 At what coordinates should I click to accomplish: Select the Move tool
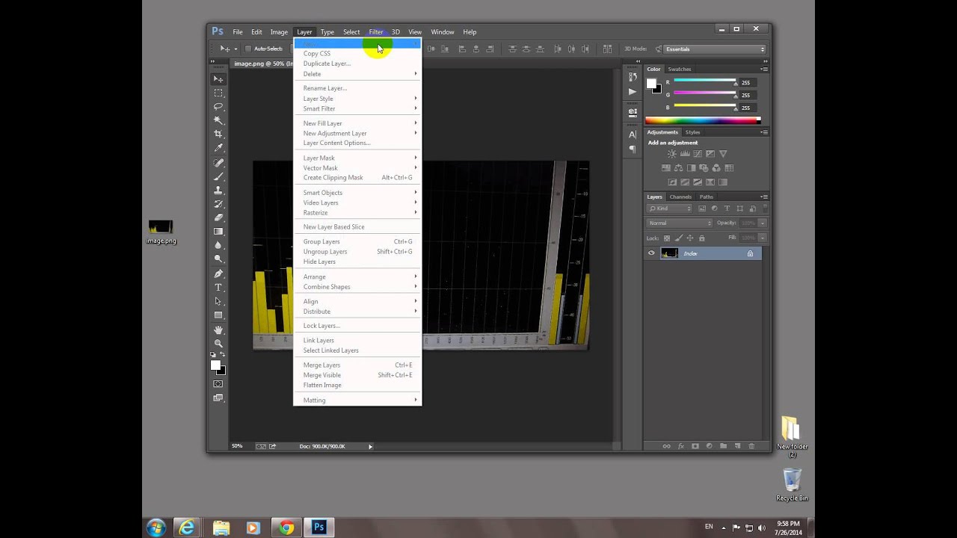coord(218,79)
